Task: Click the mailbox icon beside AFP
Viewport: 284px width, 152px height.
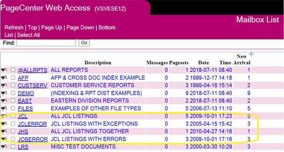Action: (4, 78)
